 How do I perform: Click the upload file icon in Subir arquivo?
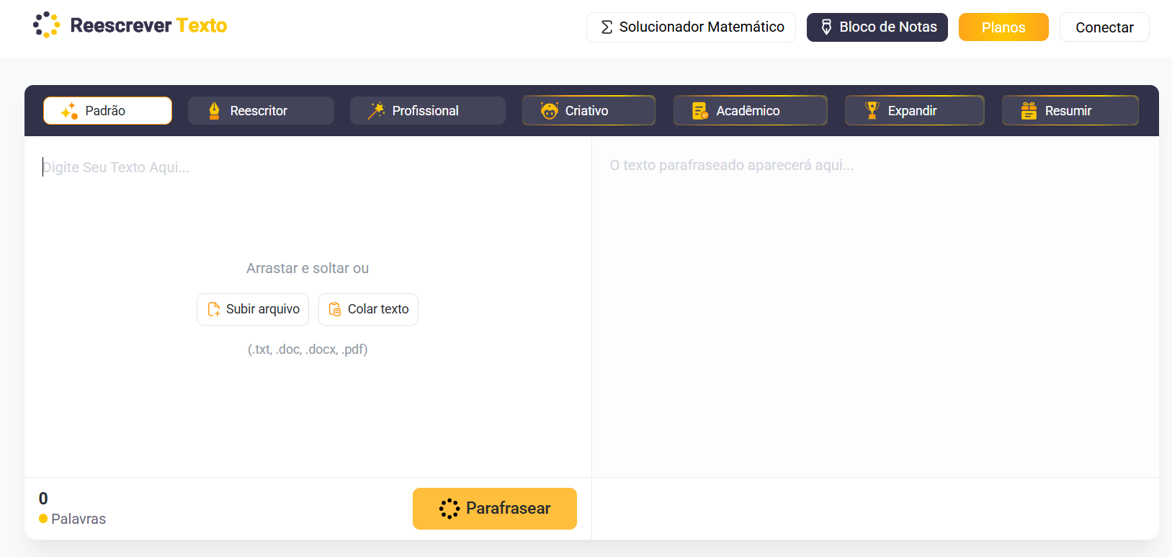point(214,309)
